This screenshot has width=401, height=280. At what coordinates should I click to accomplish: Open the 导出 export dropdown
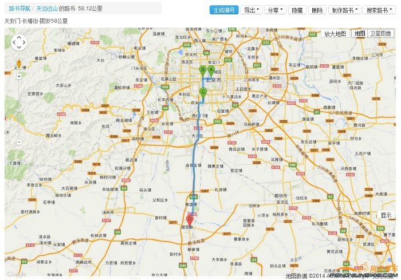[251, 10]
